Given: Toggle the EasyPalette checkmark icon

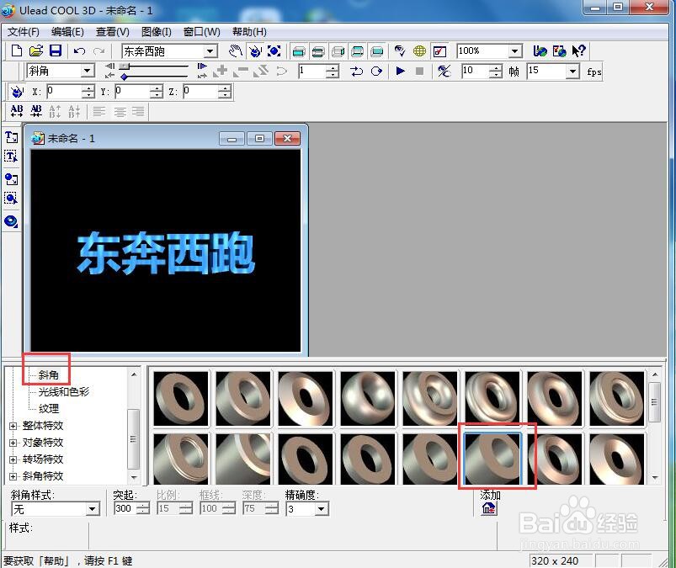Looking at the screenshot, I should pyautogui.click(x=439, y=51).
